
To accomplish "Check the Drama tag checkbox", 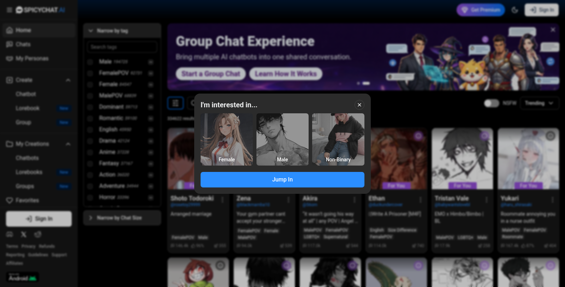I will click(x=90, y=141).
